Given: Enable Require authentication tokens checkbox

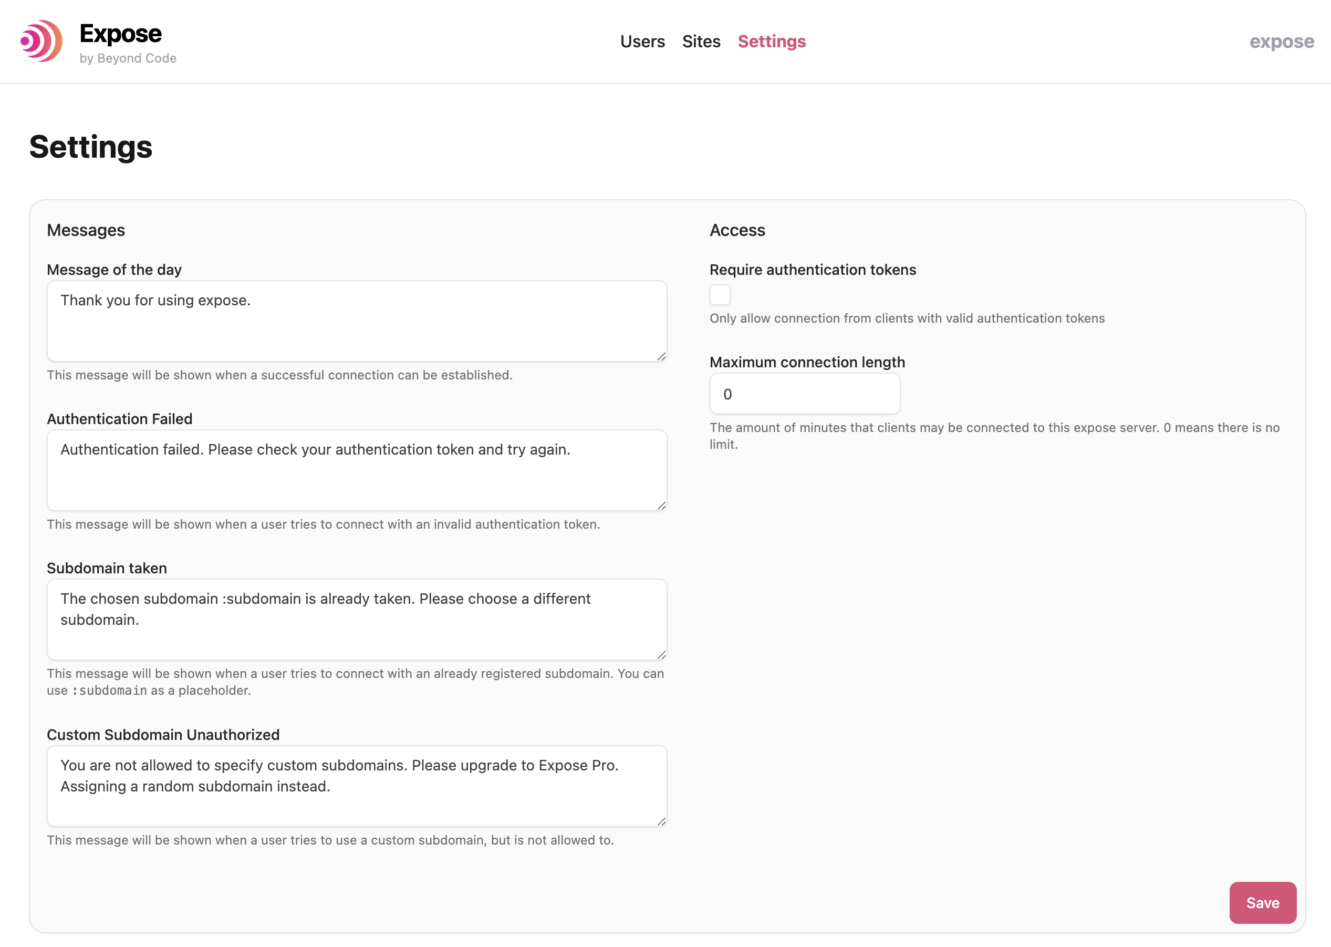Looking at the screenshot, I should [x=720, y=294].
